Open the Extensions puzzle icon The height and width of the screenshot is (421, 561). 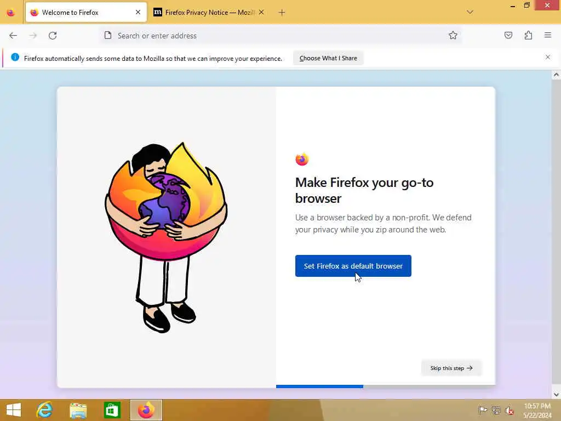coord(529,35)
